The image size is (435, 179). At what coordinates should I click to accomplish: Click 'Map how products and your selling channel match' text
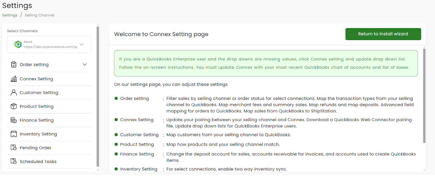(x=223, y=145)
